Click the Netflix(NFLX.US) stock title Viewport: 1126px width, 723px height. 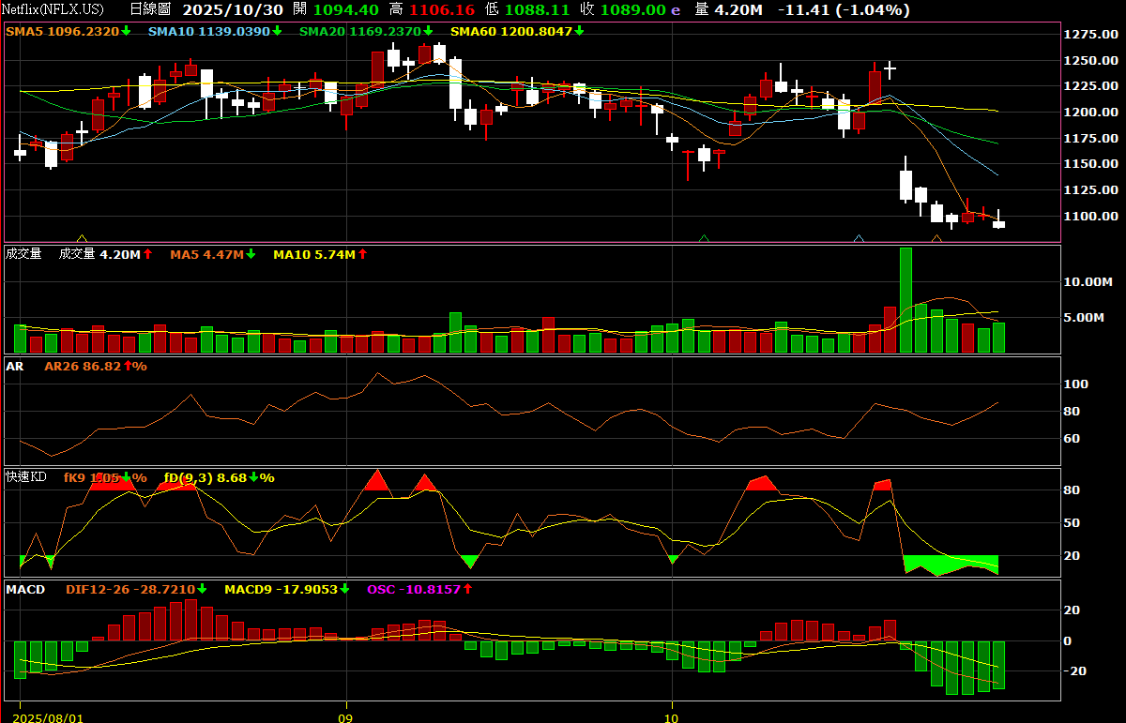[x=54, y=10]
